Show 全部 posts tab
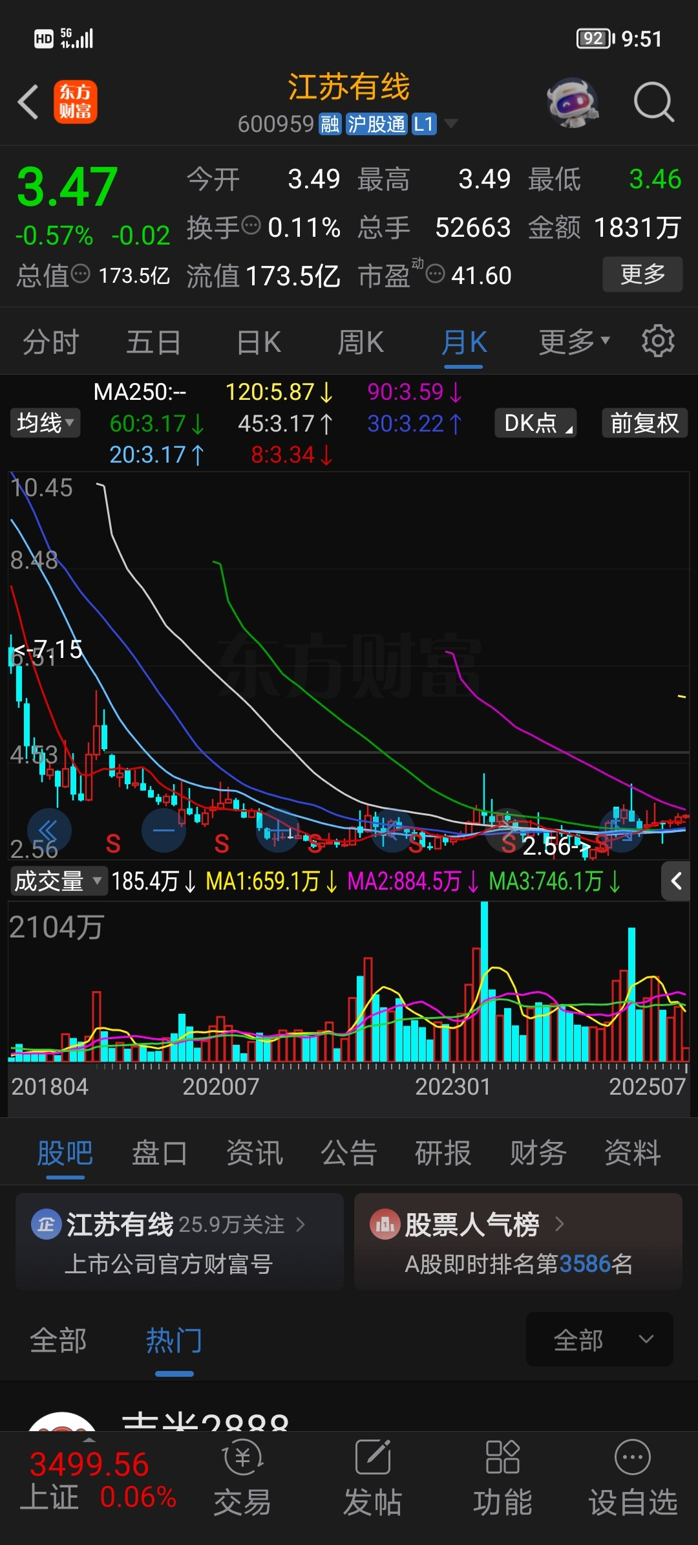Image resolution: width=698 pixels, height=1545 pixels. coord(58,1340)
